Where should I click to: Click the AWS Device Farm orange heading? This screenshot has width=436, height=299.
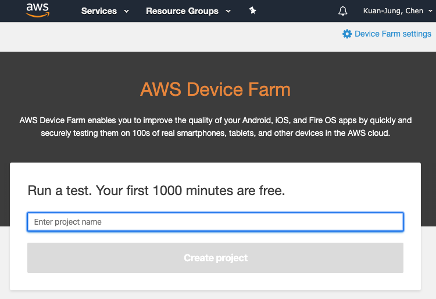point(215,90)
